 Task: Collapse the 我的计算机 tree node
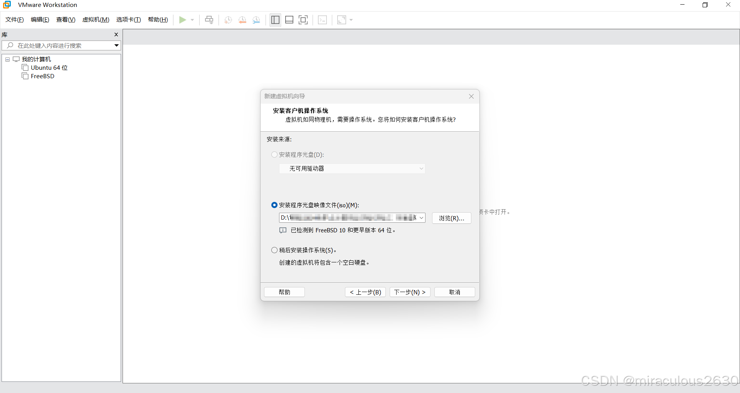(7, 59)
